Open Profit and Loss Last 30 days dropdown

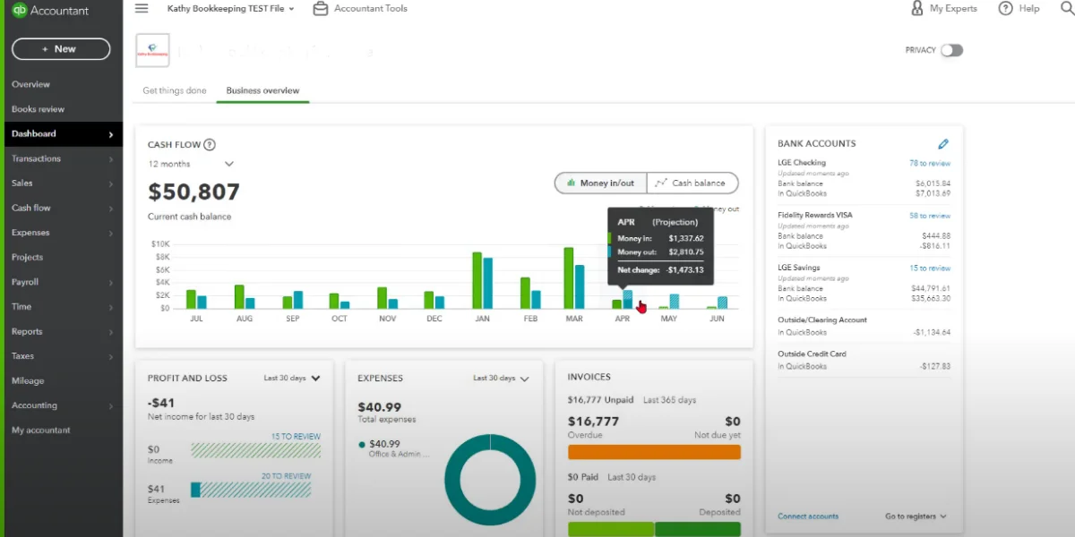(292, 379)
